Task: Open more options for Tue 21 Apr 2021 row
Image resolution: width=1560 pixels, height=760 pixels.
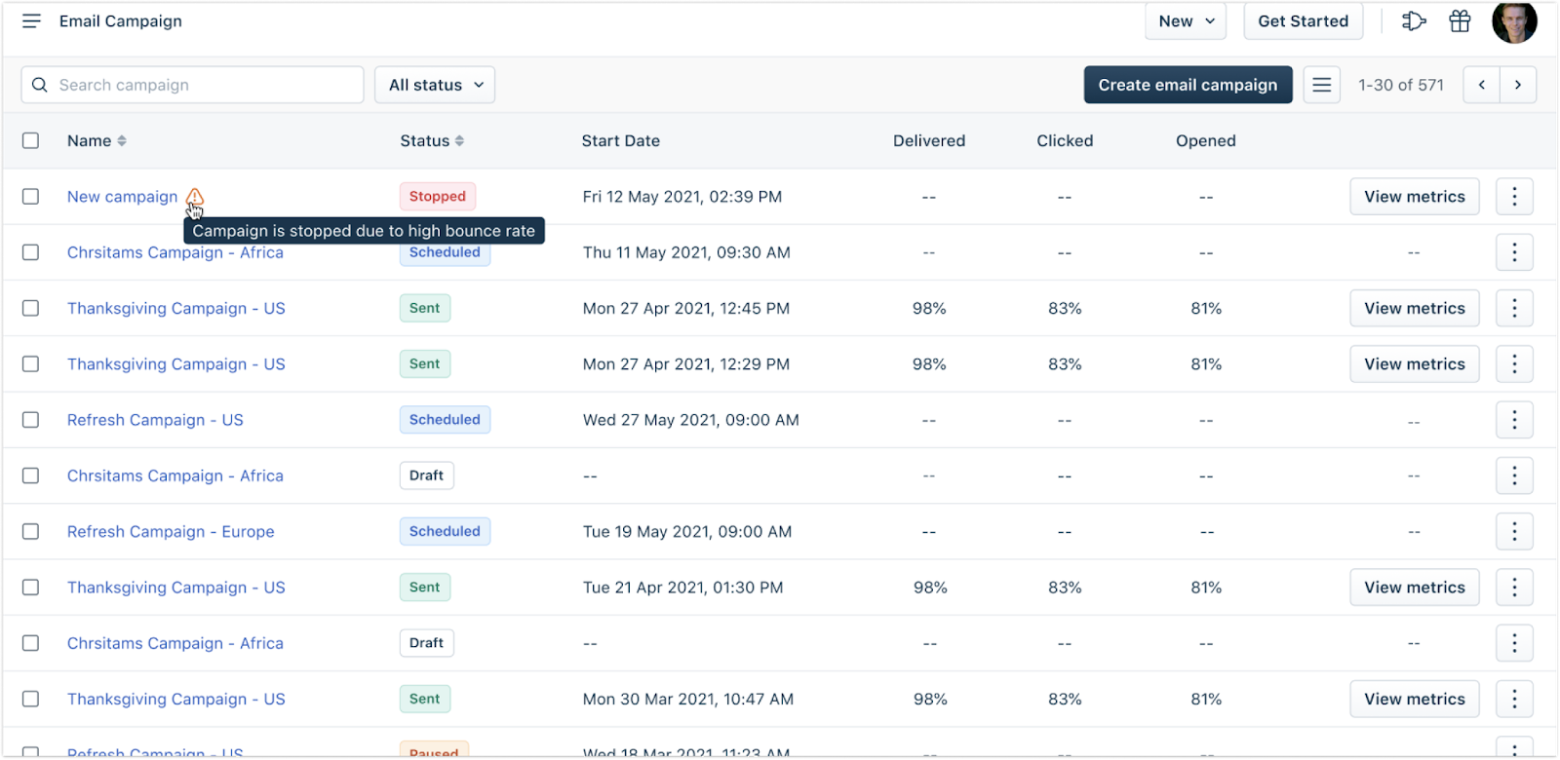Action: (x=1514, y=588)
